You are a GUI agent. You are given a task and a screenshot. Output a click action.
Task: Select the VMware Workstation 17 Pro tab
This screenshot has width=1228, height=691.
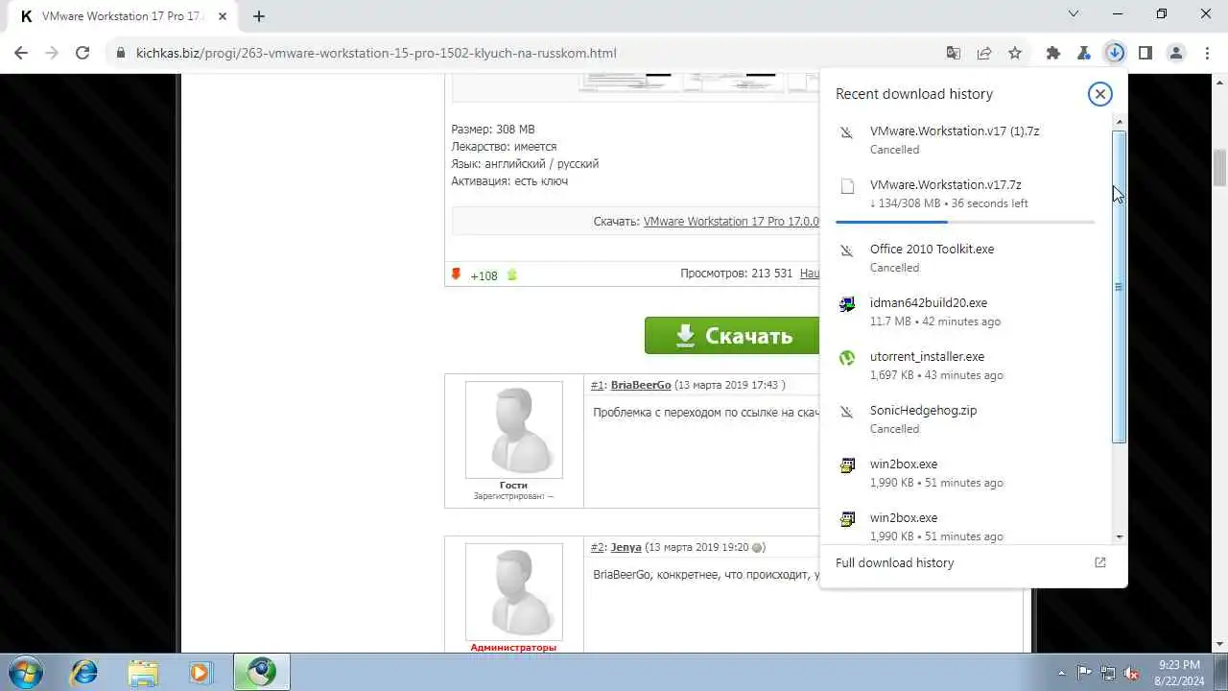pos(122,16)
